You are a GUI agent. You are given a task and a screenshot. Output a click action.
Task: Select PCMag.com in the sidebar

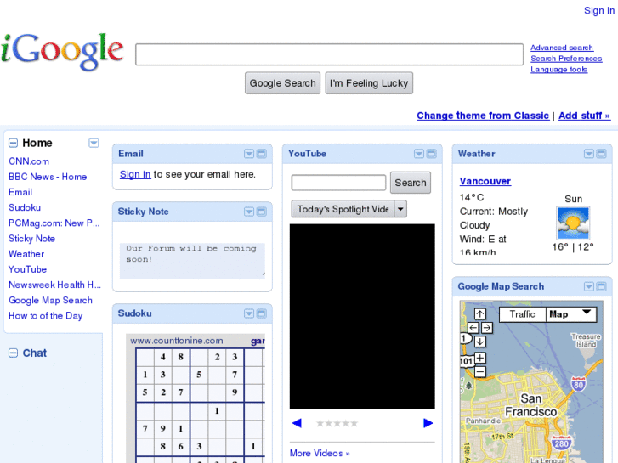[54, 223]
